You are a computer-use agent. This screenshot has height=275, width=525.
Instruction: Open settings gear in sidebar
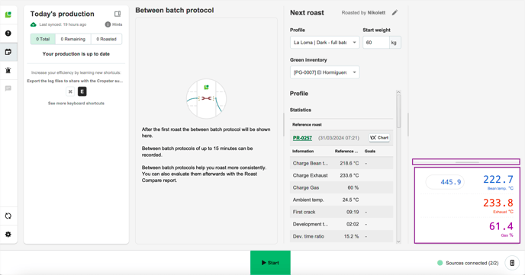click(x=8, y=234)
